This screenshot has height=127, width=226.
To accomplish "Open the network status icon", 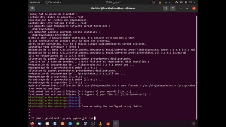I will pyautogui.click(x=177, y=2).
